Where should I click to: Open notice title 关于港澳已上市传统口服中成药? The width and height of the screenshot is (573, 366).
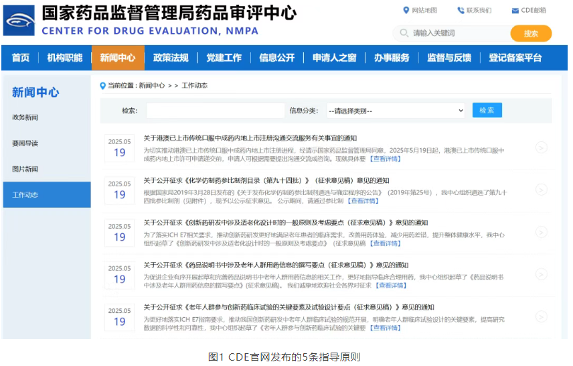(250, 138)
